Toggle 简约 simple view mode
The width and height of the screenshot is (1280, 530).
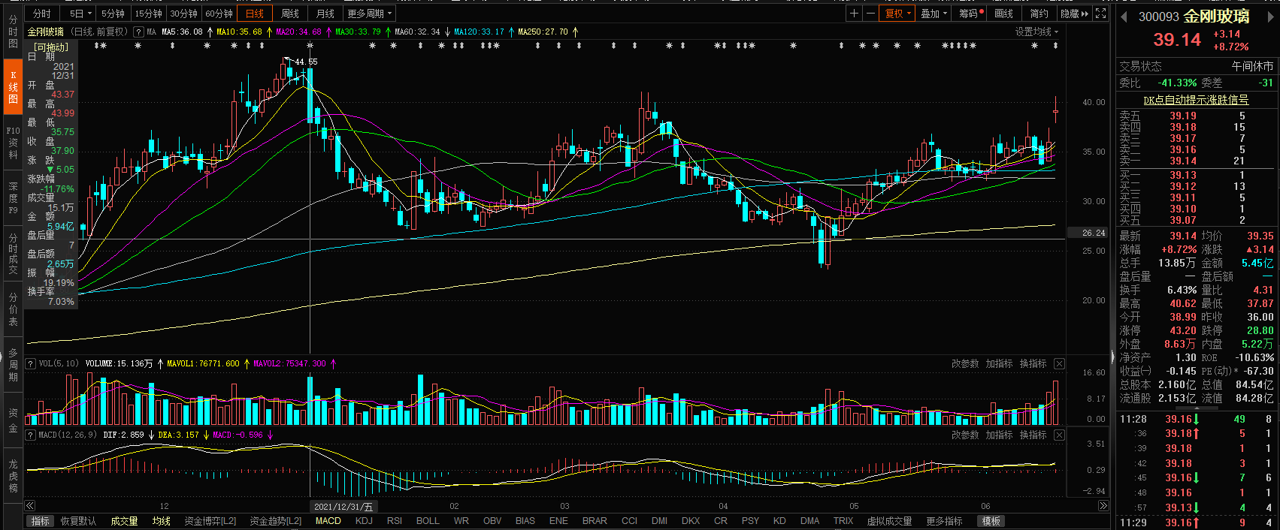pyautogui.click(x=1039, y=14)
